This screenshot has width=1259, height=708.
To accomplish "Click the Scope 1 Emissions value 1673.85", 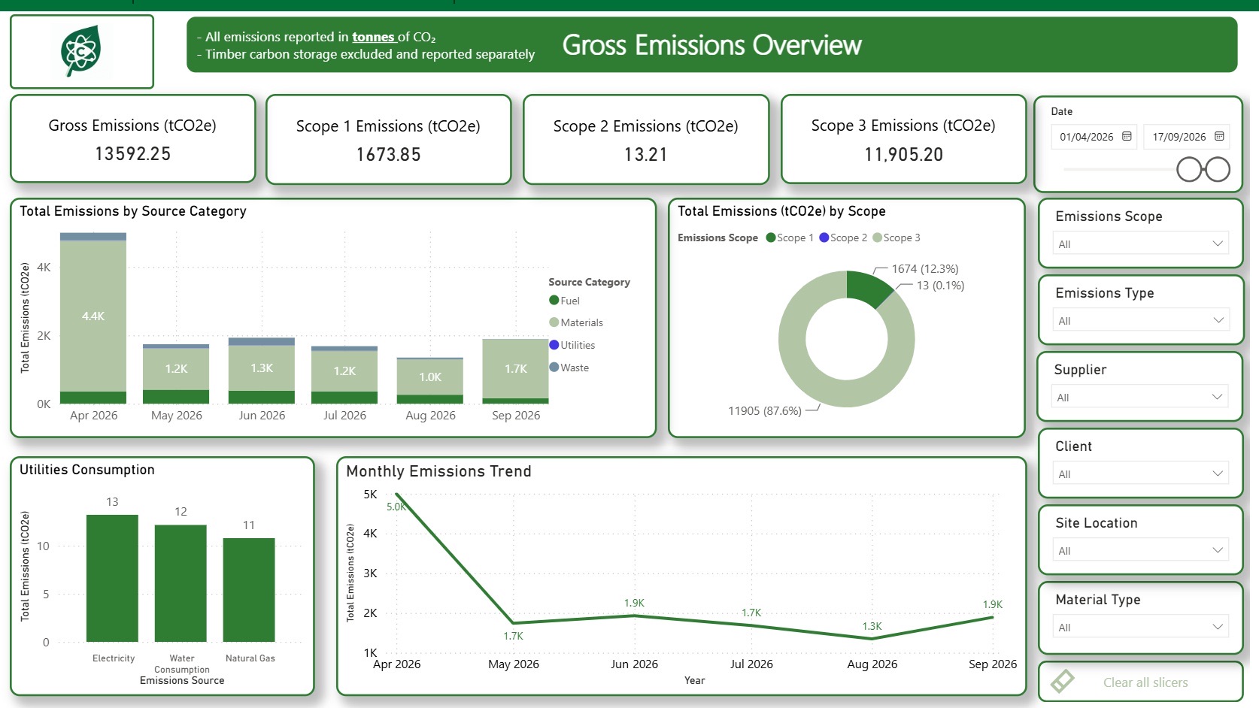I will pos(389,155).
